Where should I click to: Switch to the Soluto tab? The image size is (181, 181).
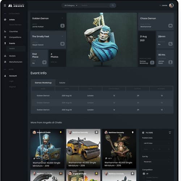pos(62,83)
